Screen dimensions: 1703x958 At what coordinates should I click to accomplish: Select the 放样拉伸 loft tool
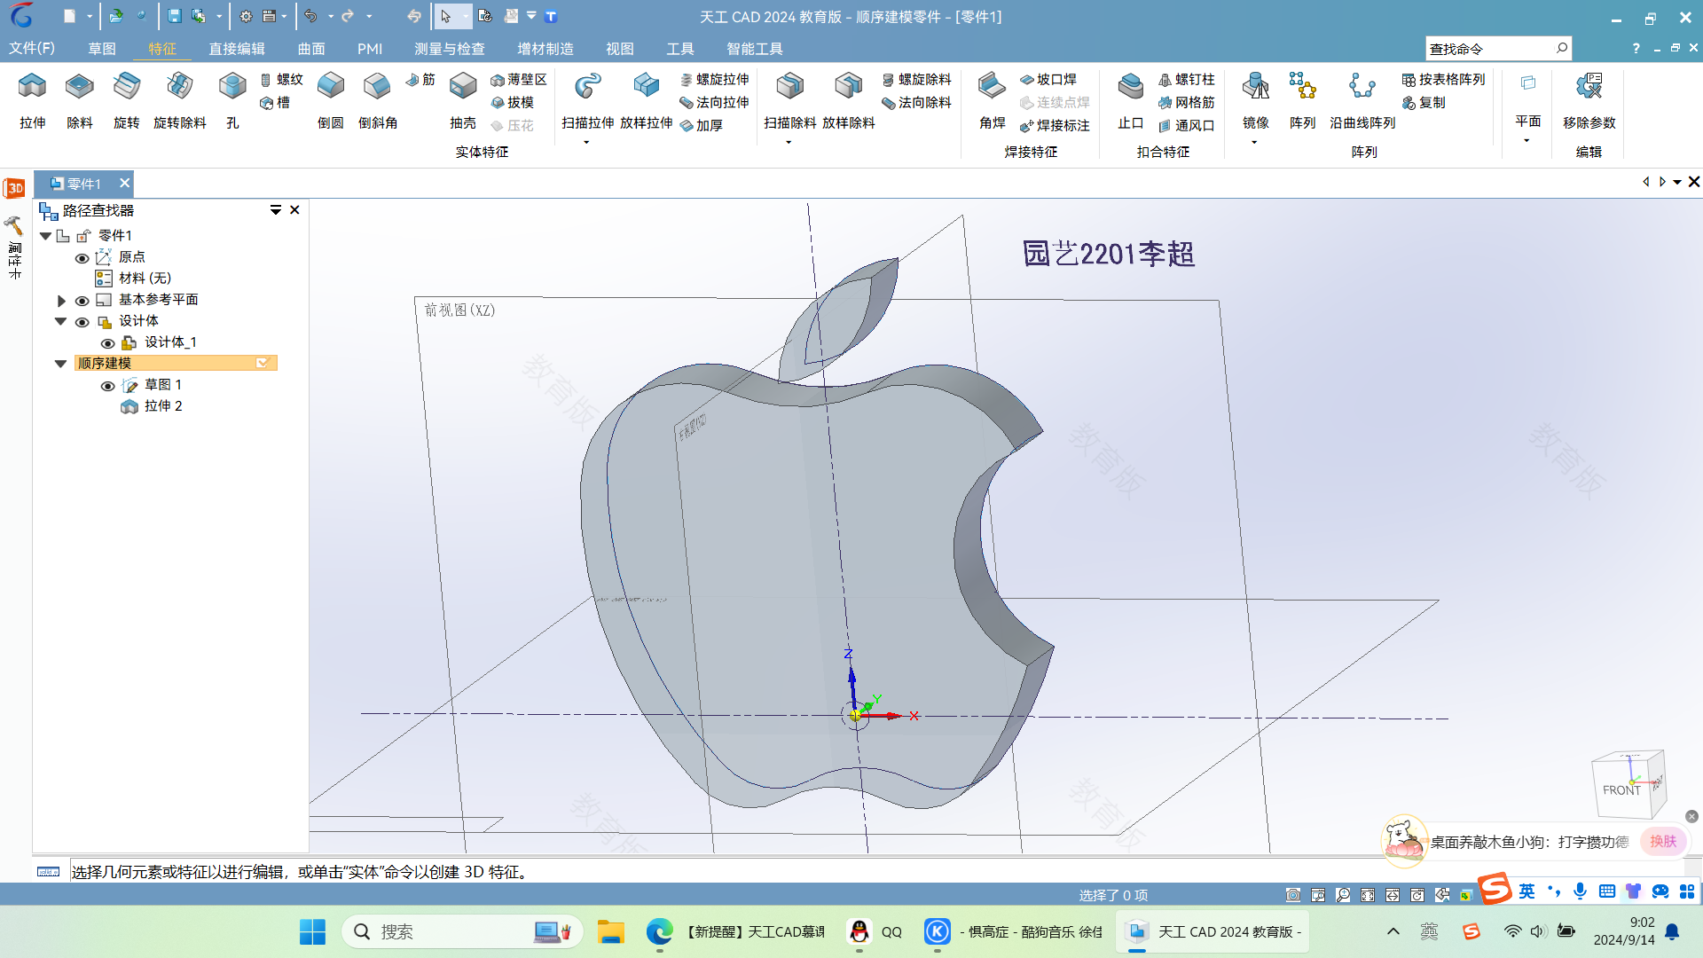(647, 100)
